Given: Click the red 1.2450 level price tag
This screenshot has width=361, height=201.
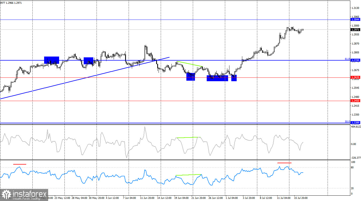Looking at the screenshot, I should pyautogui.click(x=355, y=101).
